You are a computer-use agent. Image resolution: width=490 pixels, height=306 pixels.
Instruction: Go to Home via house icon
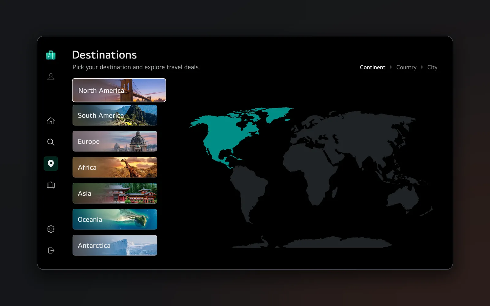pyautogui.click(x=51, y=121)
